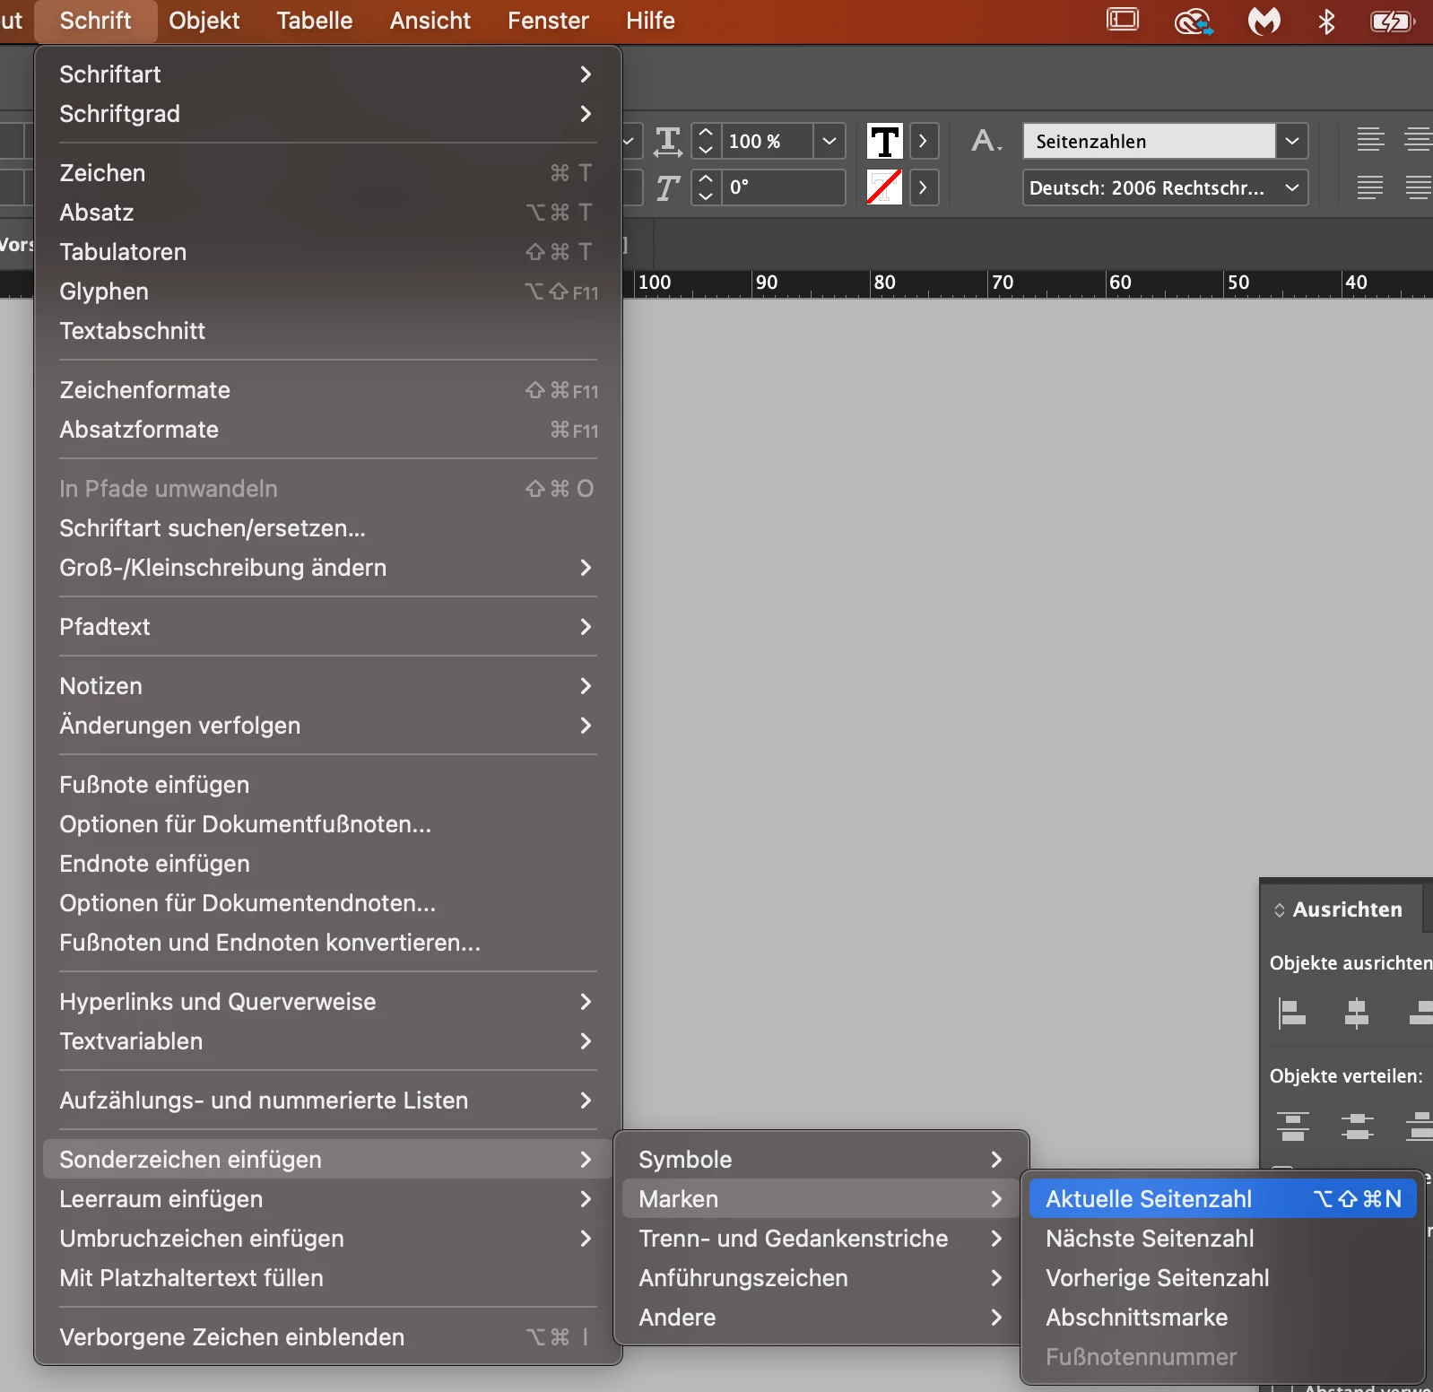The image size is (1433, 1392).
Task: Open the vertical scale percentage dropdown
Action: 829,141
